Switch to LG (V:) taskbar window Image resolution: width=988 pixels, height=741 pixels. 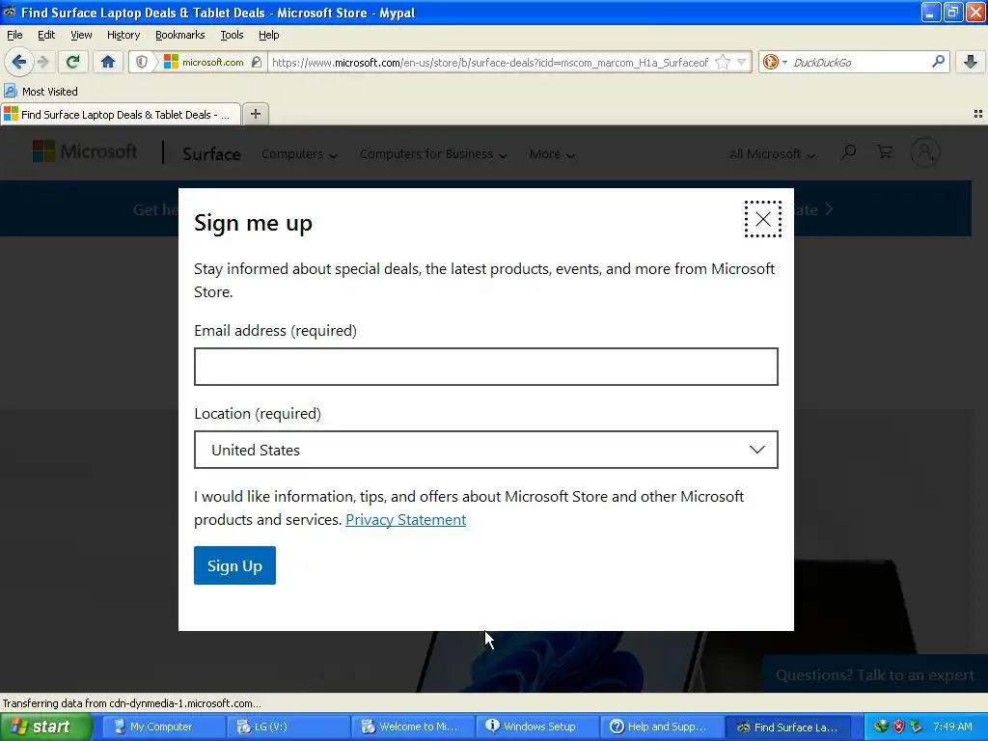(288, 727)
